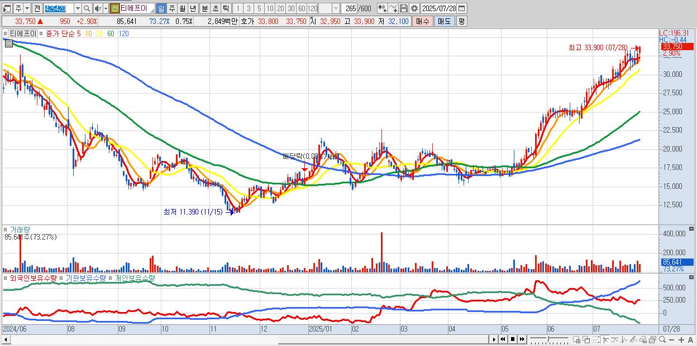Switch to 분 (minute) period tab
The height and width of the screenshot is (346, 697).
pos(204,8)
